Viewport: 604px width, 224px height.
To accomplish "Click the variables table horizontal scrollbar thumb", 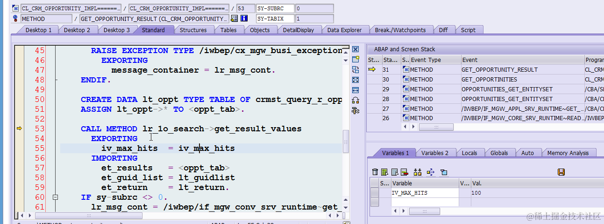I will [424, 211].
